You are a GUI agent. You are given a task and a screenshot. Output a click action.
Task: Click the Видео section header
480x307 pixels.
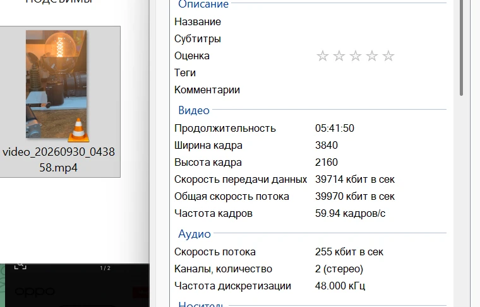(x=194, y=110)
